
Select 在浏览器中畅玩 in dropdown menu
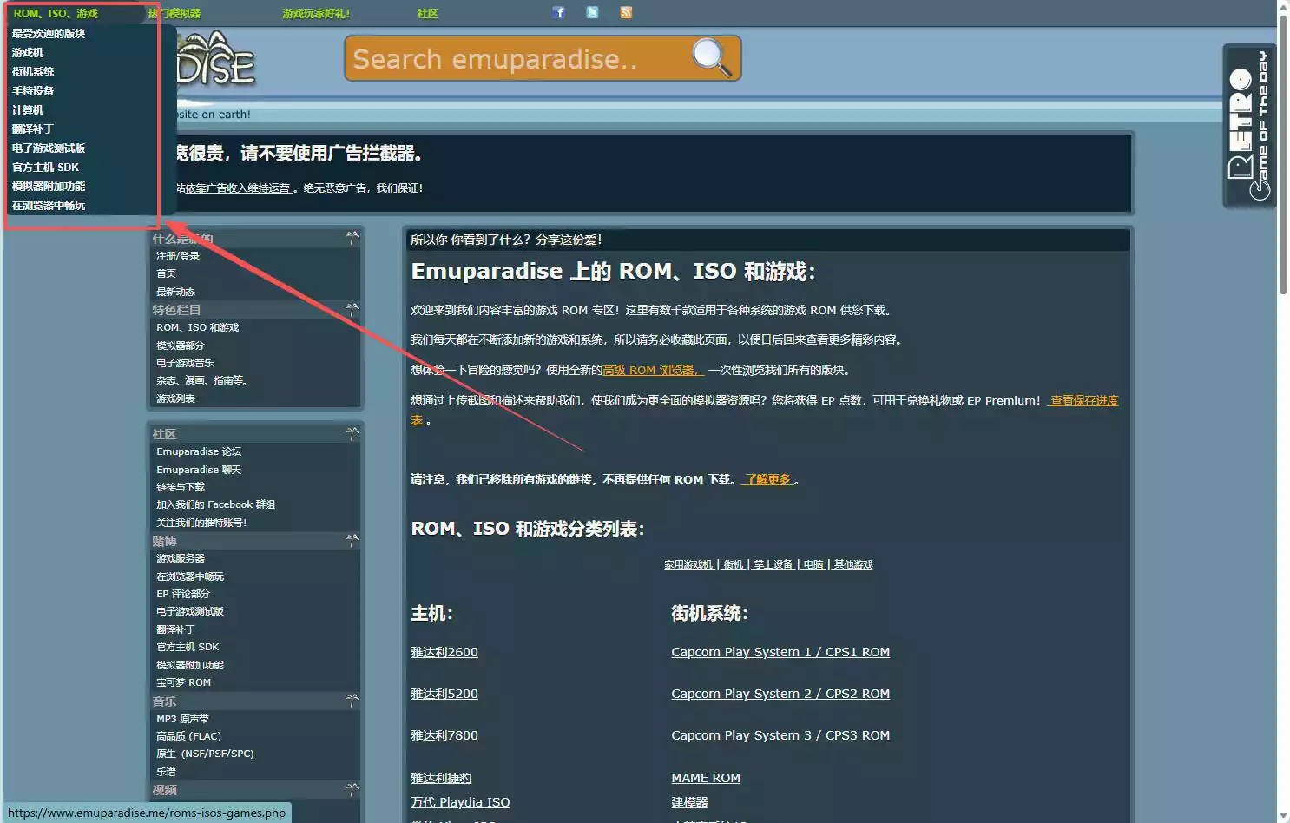(x=49, y=205)
